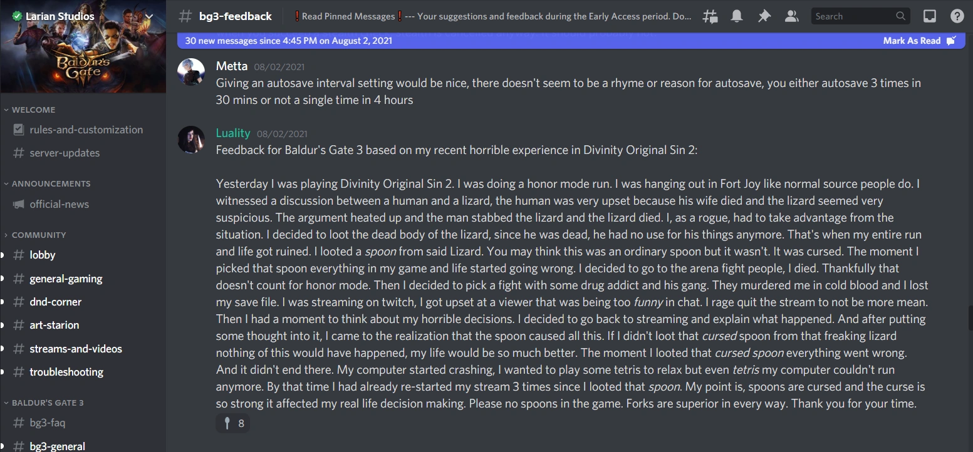Switch to the dnd-corner channel
Screen dimensions: 973x452
click(x=55, y=302)
